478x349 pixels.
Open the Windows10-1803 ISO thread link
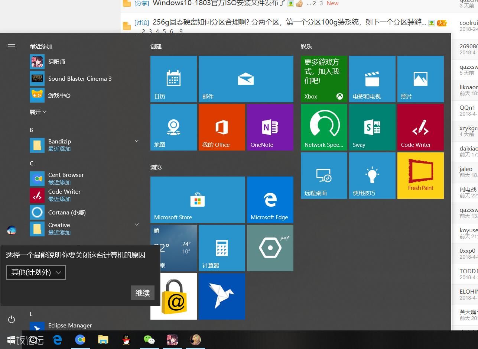pyautogui.click(x=219, y=3)
